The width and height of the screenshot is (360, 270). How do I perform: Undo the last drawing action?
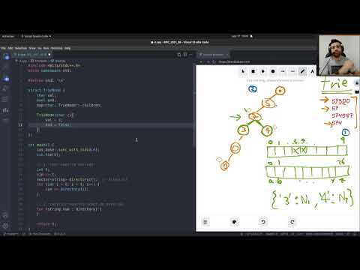tap(263, 222)
